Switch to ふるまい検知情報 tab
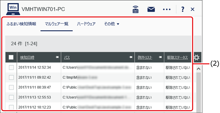This screenshot has height=113, width=220. (x=21, y=24)
